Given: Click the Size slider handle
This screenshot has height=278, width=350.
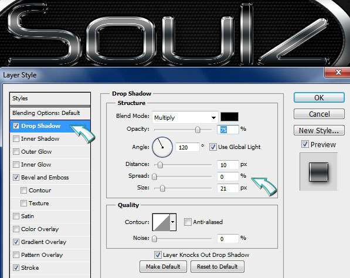Looking at the screenshot, I should click(x=162, y=188).
